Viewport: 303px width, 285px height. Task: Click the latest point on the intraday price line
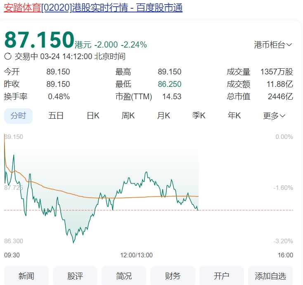(198, 210)
